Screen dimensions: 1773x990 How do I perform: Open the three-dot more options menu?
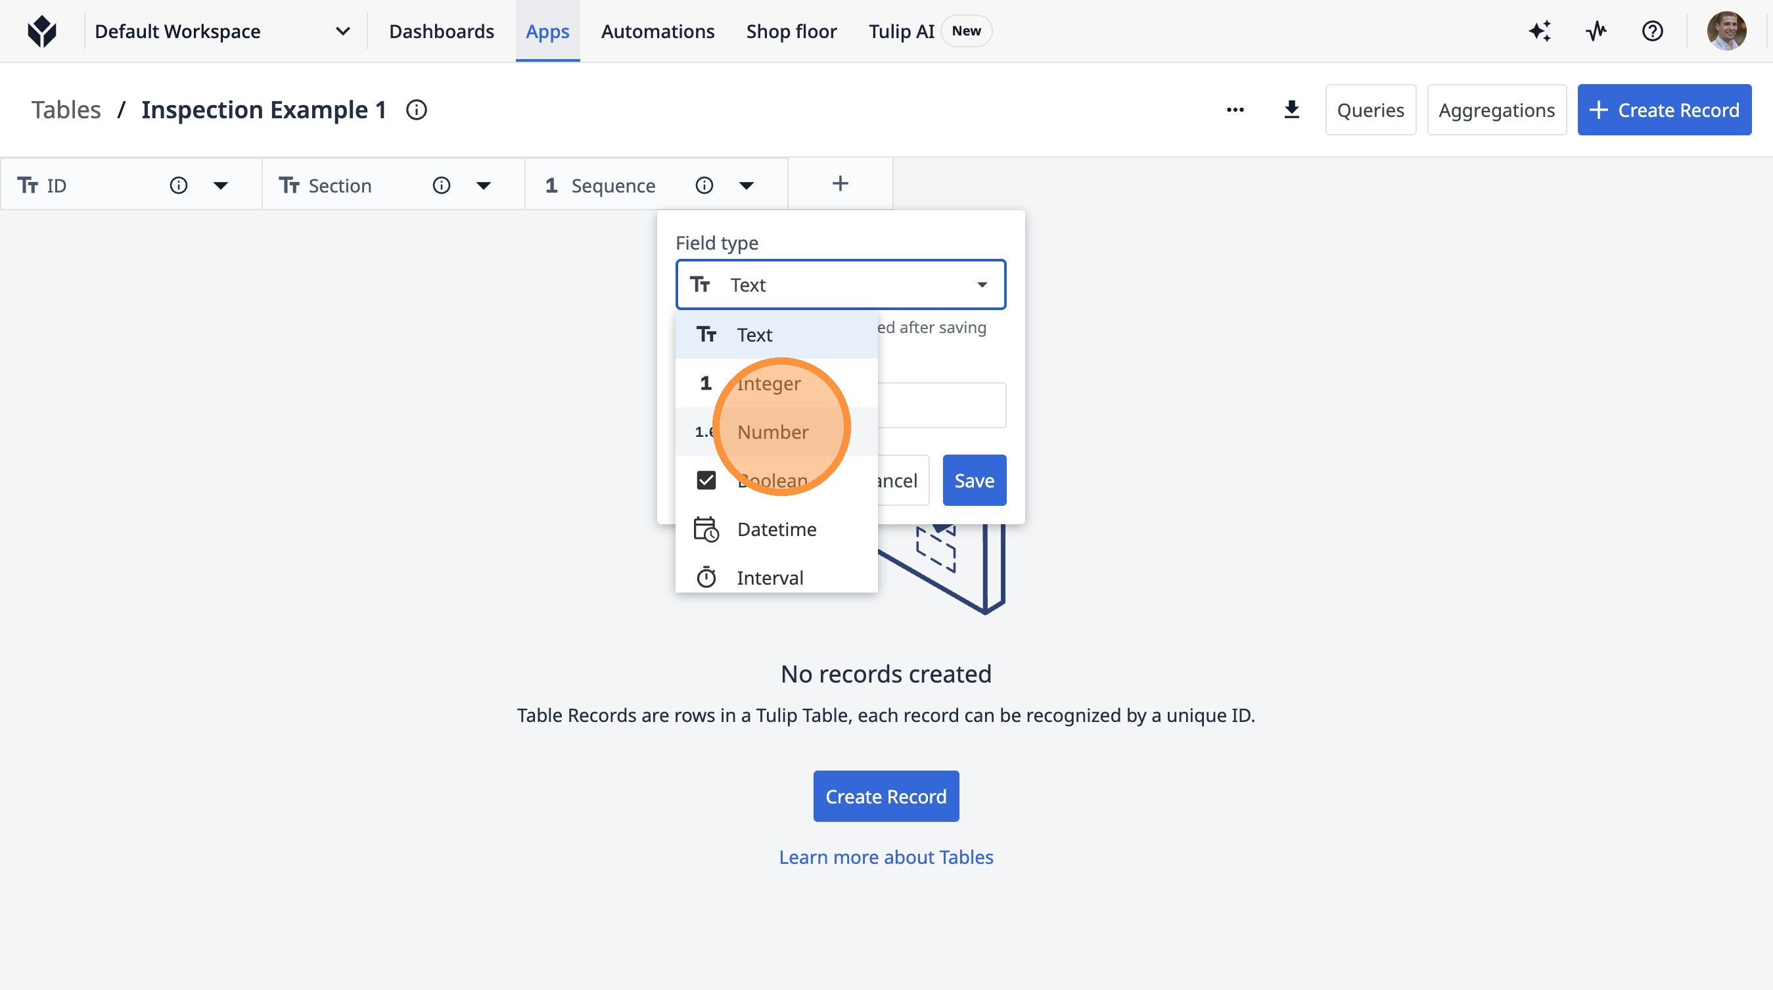tap(1235, 110)
